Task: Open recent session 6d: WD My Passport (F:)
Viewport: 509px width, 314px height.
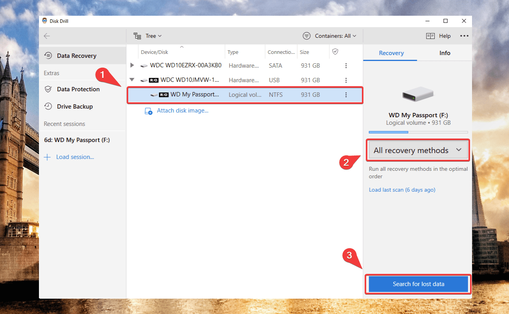Action: tap(77, 140)
